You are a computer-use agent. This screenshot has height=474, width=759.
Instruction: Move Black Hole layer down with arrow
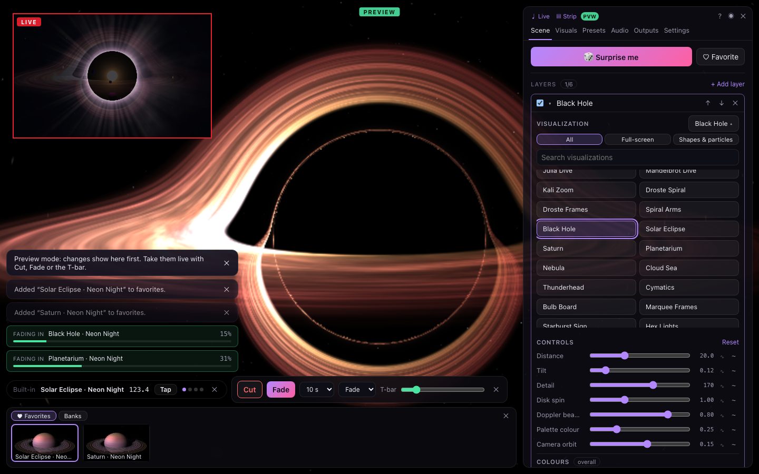722,103
